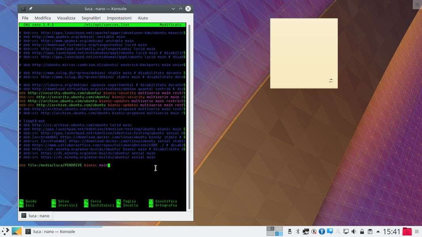Open the removable USB device notifier
The height and width of the screenshot is (237, 422).
(x=290, y=231)
